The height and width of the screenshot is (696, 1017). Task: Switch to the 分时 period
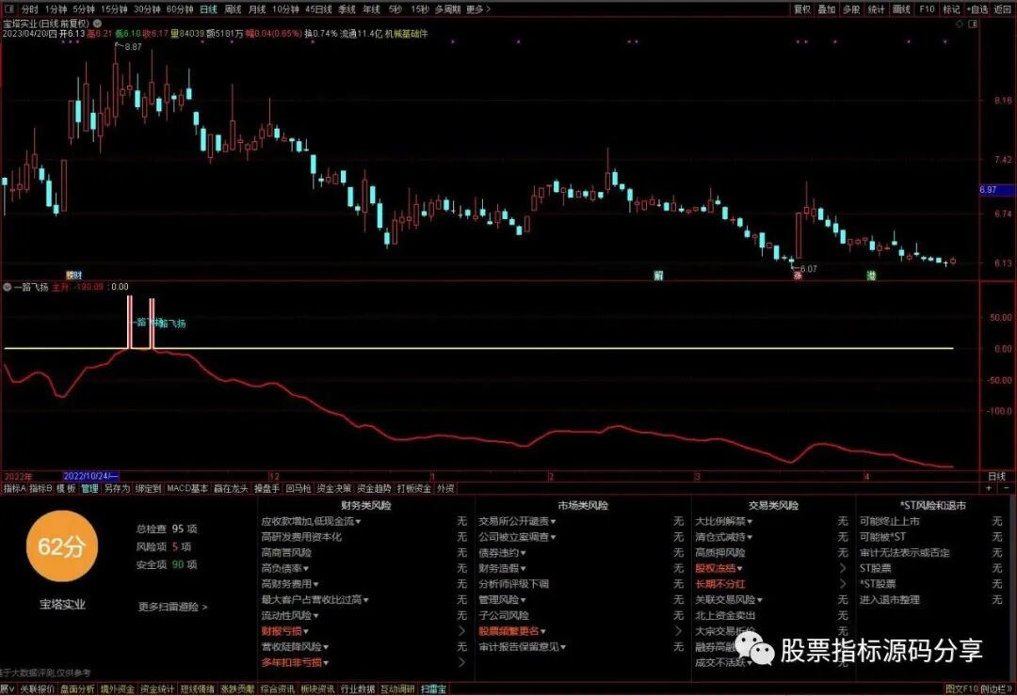[x=30, y=9]
